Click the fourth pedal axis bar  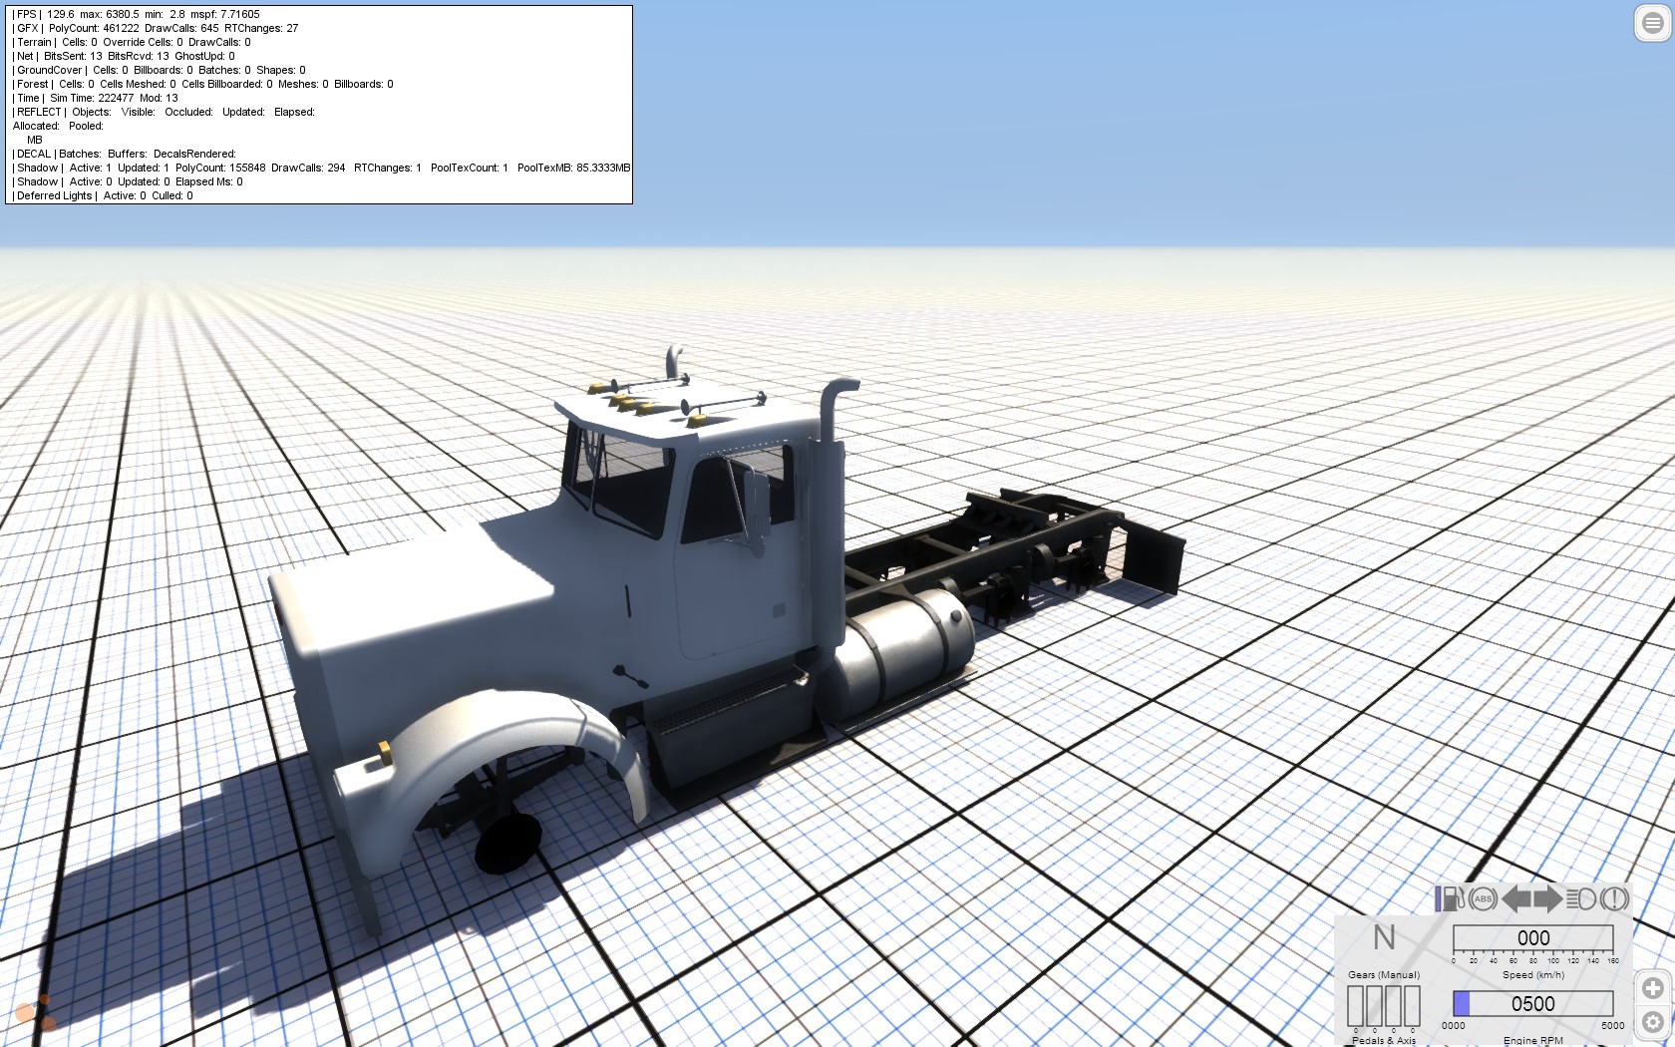pyautogui.click(x=1412, y=1006)
